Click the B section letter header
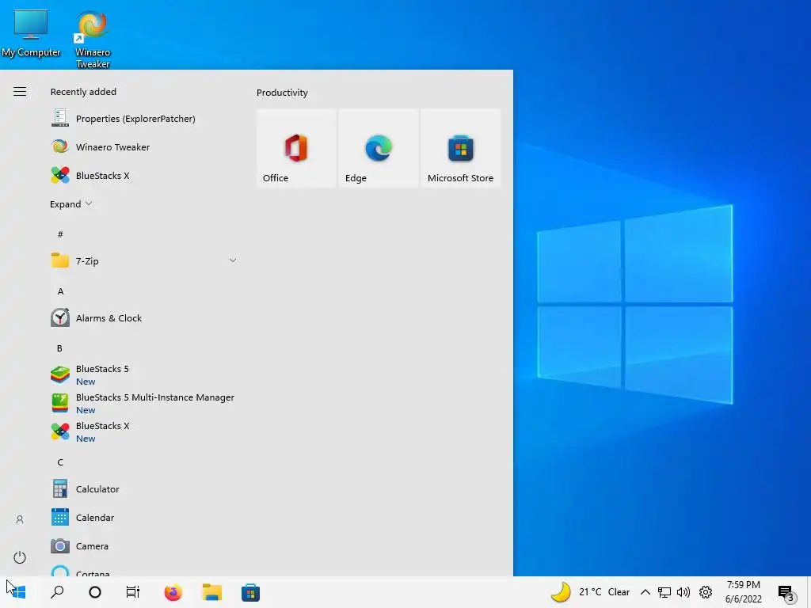 59,348
